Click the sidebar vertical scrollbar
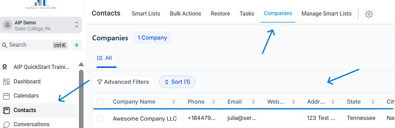The width and height of the screenshot is (395, 128). (81, 99)
